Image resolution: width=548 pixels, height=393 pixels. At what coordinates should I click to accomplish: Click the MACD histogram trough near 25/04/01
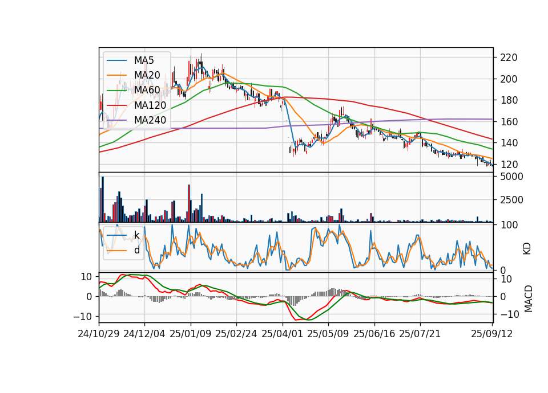point(295,301)
